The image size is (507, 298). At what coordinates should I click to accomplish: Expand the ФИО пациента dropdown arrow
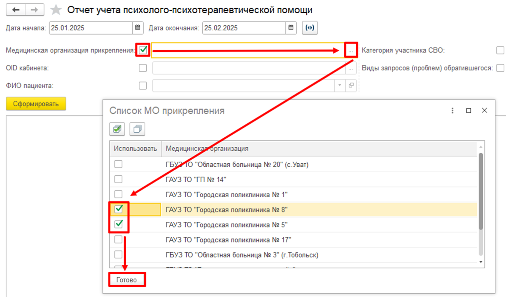click(x=340, y=85)
